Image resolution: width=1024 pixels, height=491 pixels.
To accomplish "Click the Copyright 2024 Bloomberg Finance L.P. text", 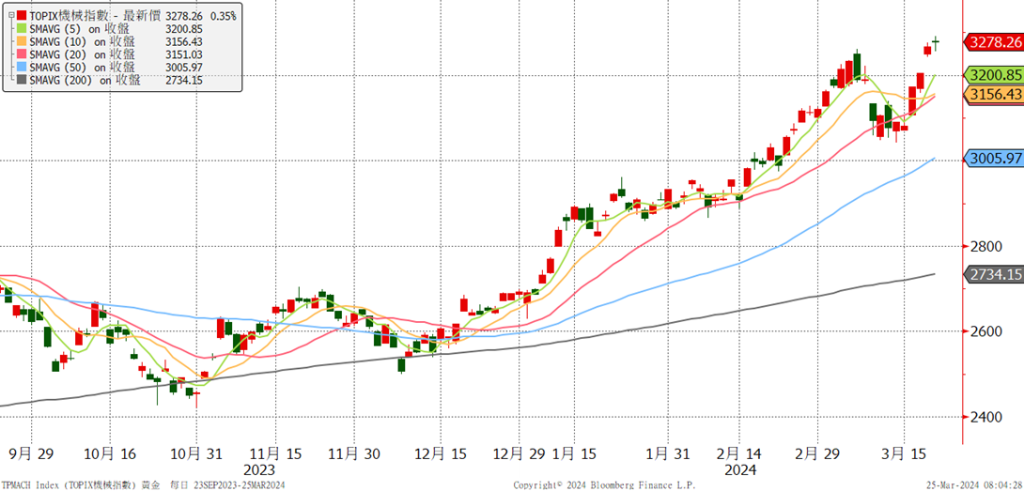I will coord(604,485).
